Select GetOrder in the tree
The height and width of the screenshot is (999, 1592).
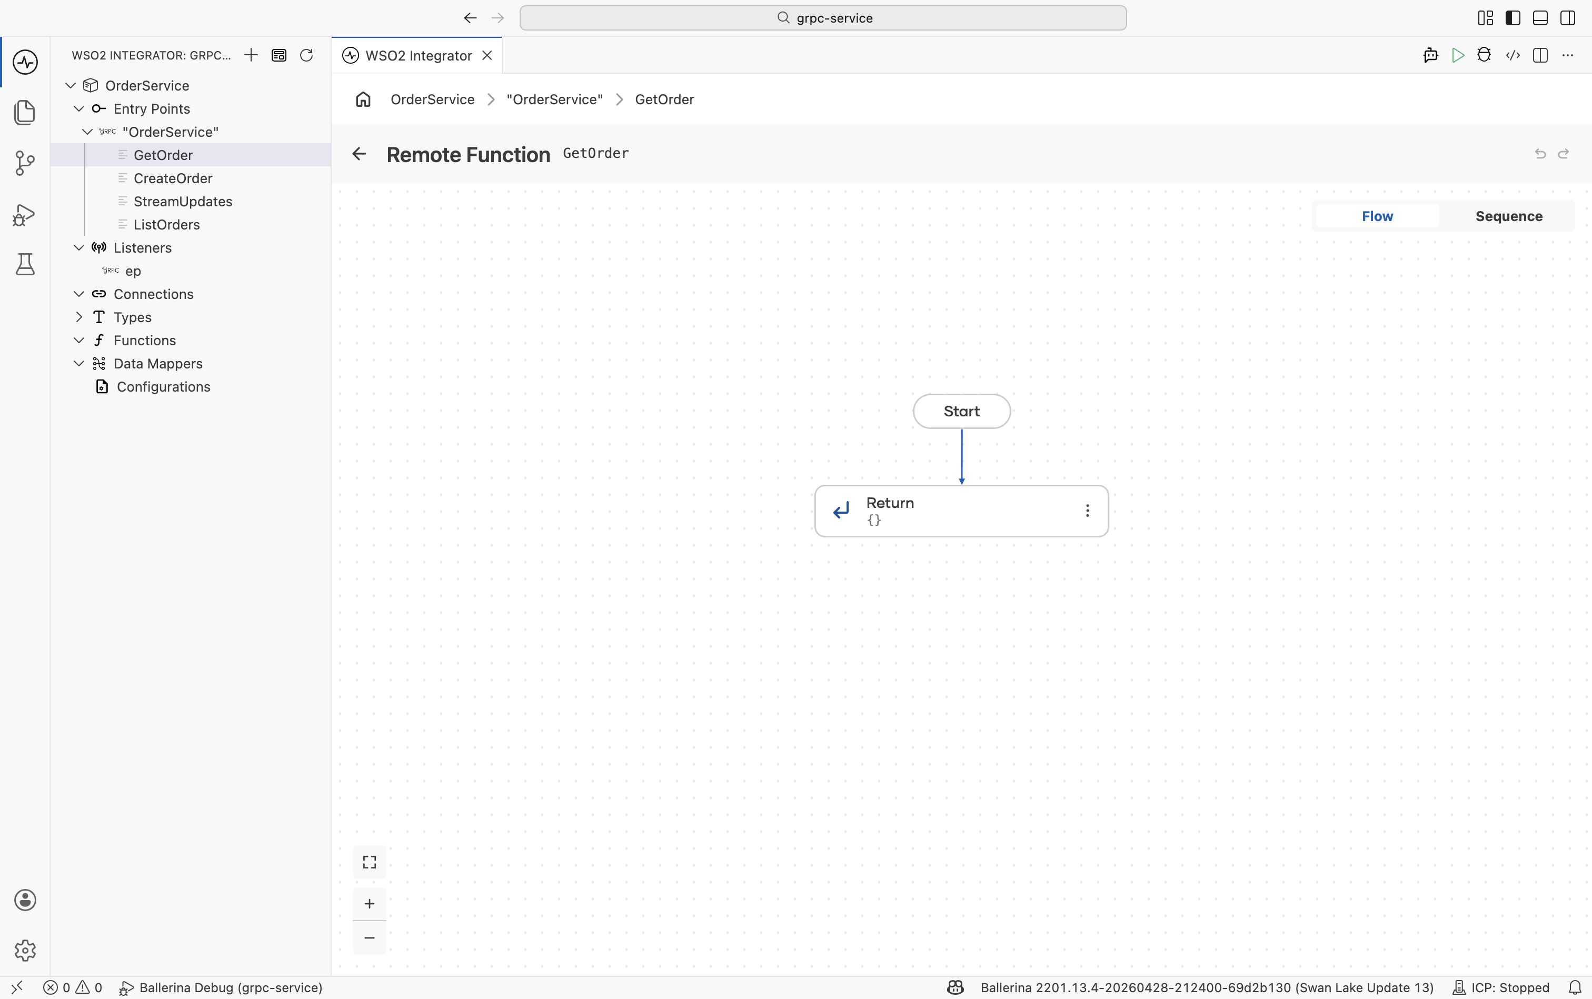(191, 155)
